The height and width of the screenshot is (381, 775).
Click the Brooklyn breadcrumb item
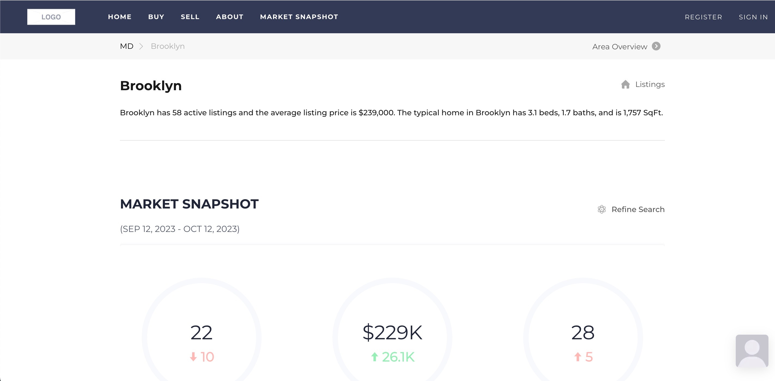point(168,46)
